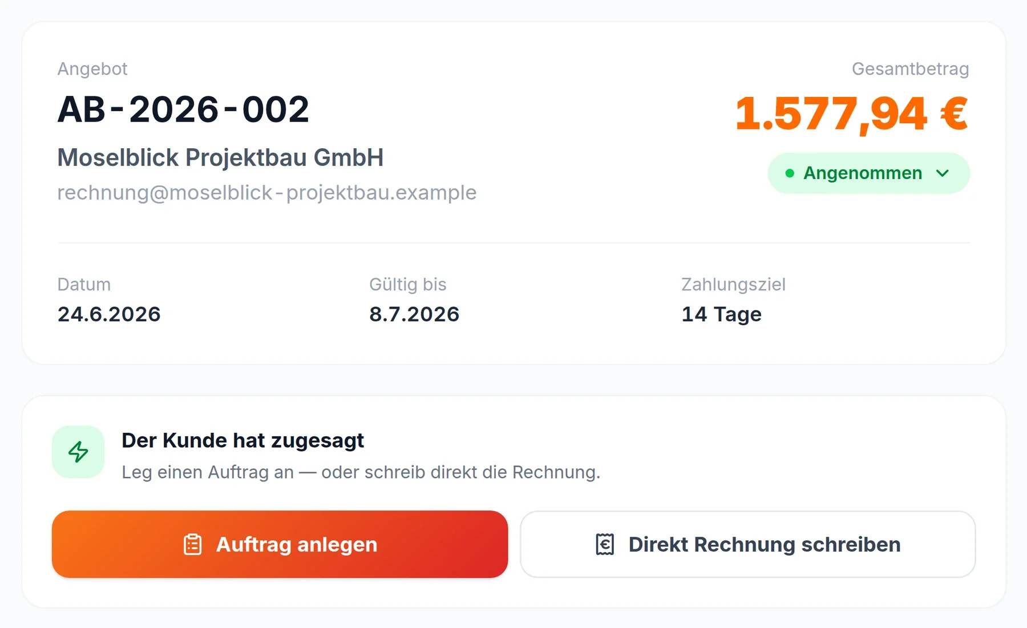Click clipboard icon in Auftrag anlegen button
Viewport: 1027px width, 628px height.
coord(193,544)
